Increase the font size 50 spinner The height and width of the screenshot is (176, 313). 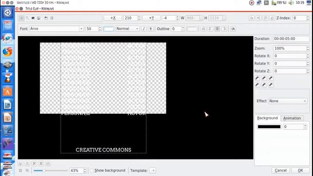[x=100, y=27]
